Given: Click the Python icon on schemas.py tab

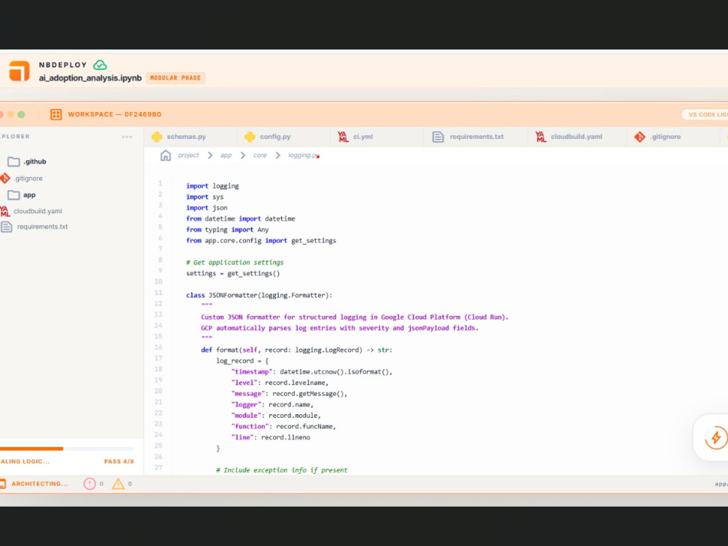Looking at the screenshot, I should 157,137.
